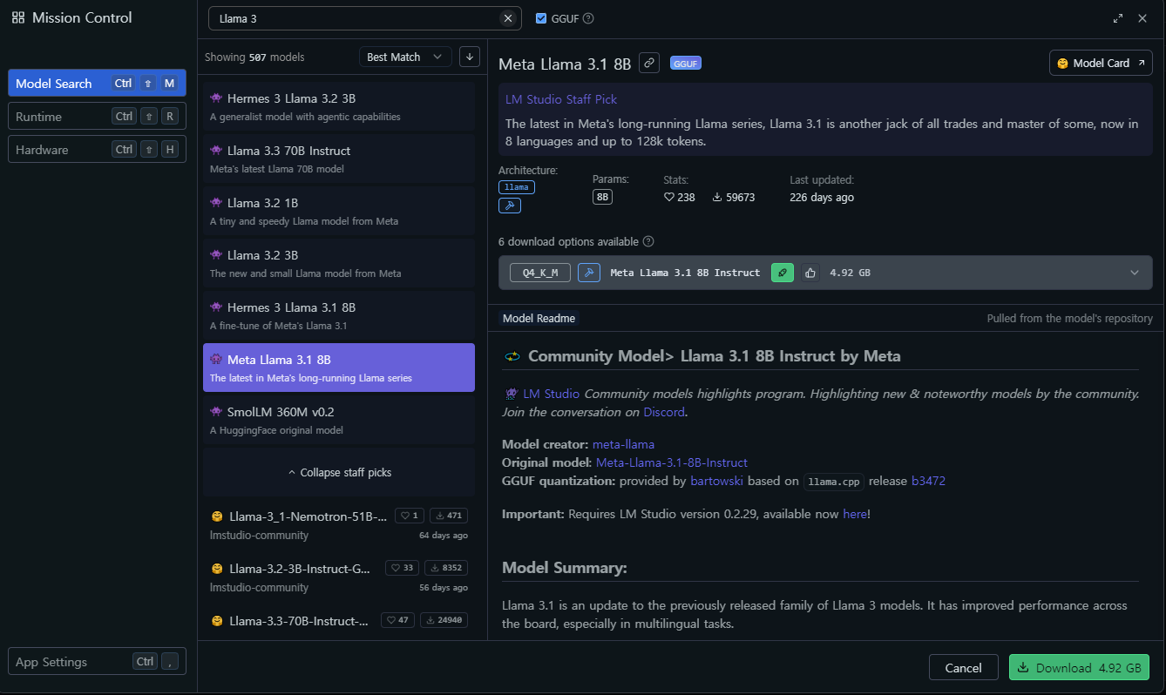Click the LM Studio Staff Pick label
1166x695 pixels.
coord(561,99)
